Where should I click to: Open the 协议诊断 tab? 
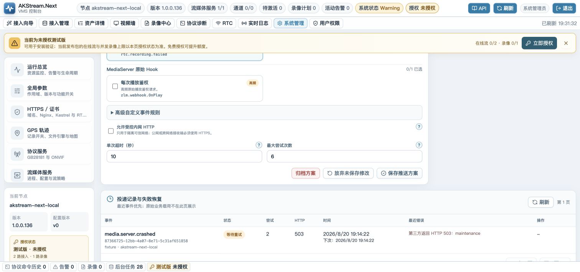click(193, 23)
